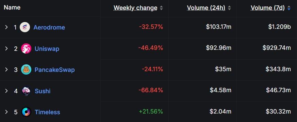Open the PancakeSwap protocol link
Screen dimensions: 297x122
point(54,70)
